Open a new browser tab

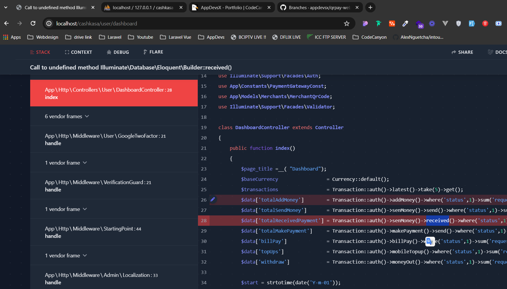coord(370,7)
